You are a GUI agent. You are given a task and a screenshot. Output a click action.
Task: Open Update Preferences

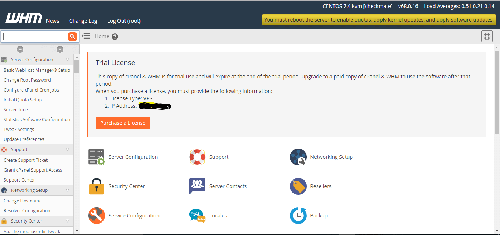[24, 139]
